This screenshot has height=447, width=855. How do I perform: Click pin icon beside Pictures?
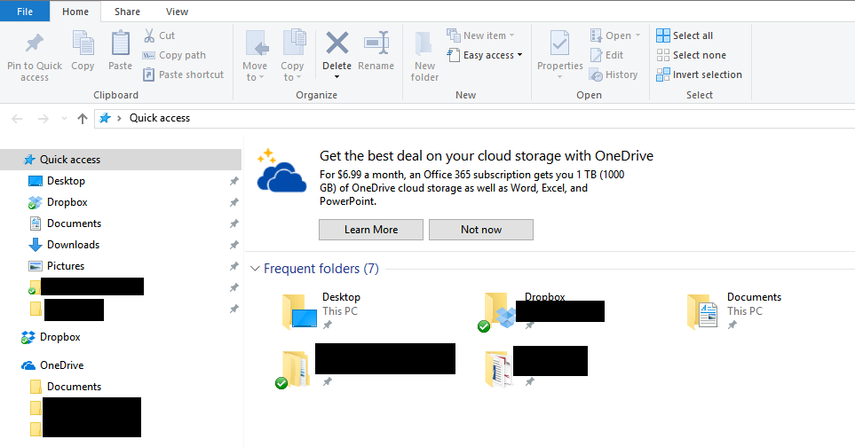point(234,266)
